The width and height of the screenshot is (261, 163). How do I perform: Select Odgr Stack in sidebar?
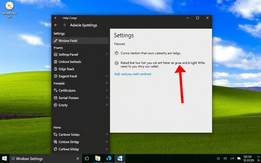point(80,69)
